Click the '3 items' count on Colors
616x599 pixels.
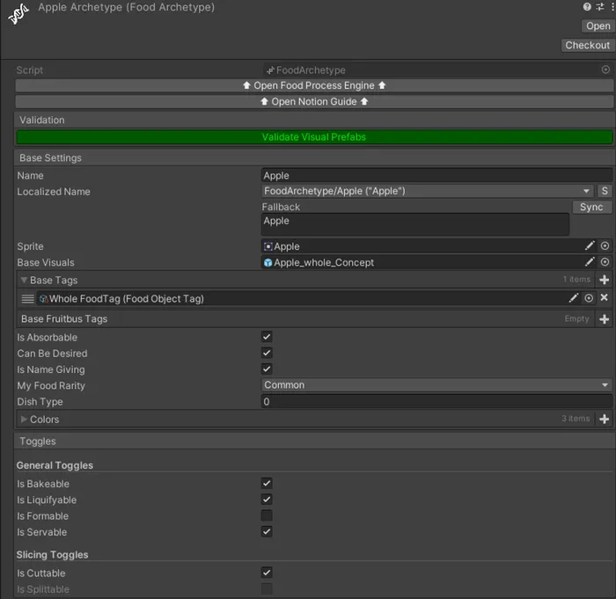[x=576, y=419]
